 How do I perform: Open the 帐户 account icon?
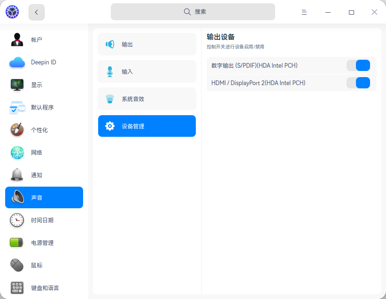(x=17, y=39)
